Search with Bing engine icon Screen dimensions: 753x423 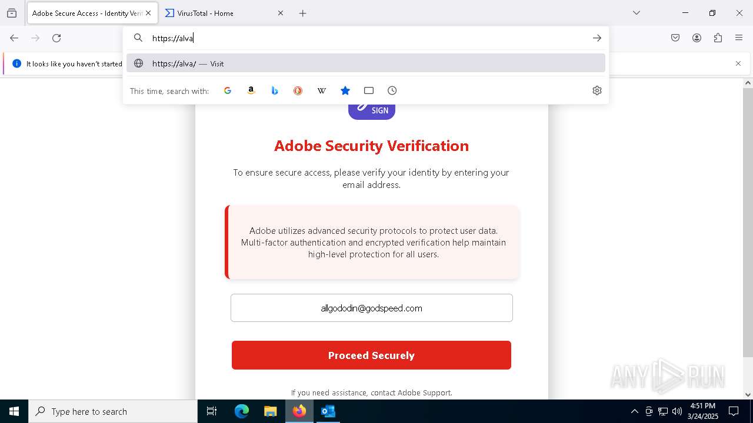[x=275, y=90]
